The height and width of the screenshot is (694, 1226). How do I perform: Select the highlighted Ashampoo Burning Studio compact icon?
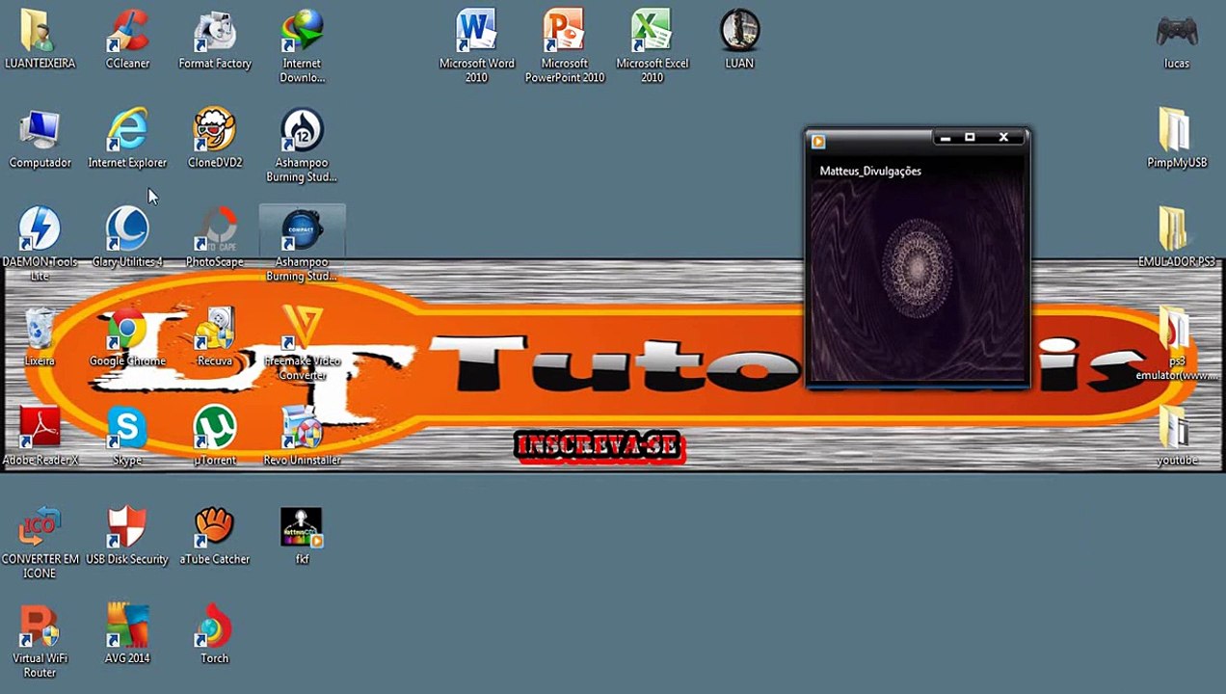[x=302, y=245]
